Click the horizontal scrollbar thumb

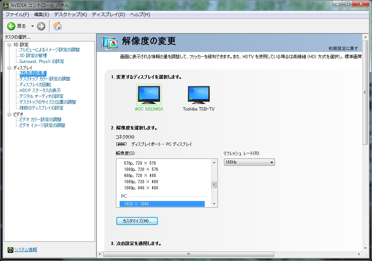pyautogui.click(x=189, y=254)
